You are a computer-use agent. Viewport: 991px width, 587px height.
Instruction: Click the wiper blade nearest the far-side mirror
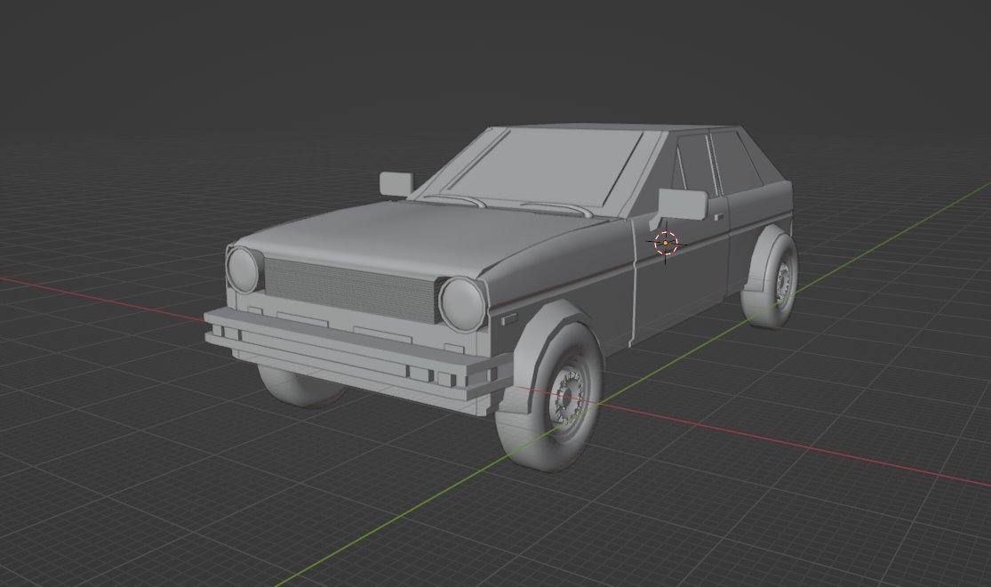(x=455, y=200)
